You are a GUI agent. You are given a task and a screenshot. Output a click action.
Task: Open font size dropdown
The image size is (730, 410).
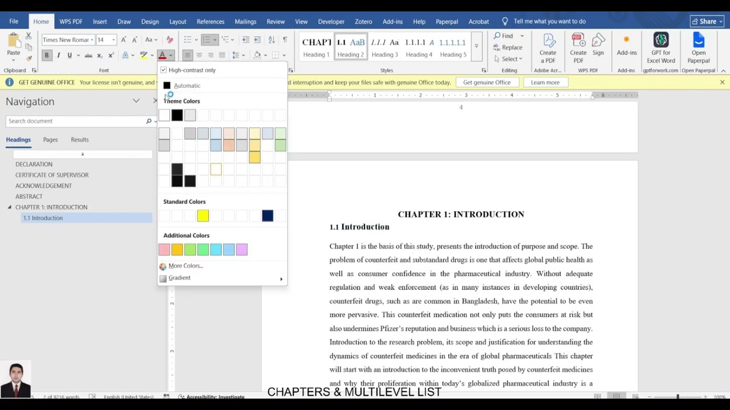[x=113, y=40]
